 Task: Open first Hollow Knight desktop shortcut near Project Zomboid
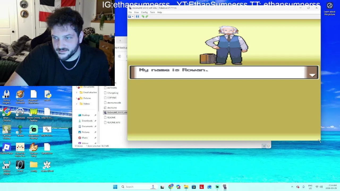point(7,97)
